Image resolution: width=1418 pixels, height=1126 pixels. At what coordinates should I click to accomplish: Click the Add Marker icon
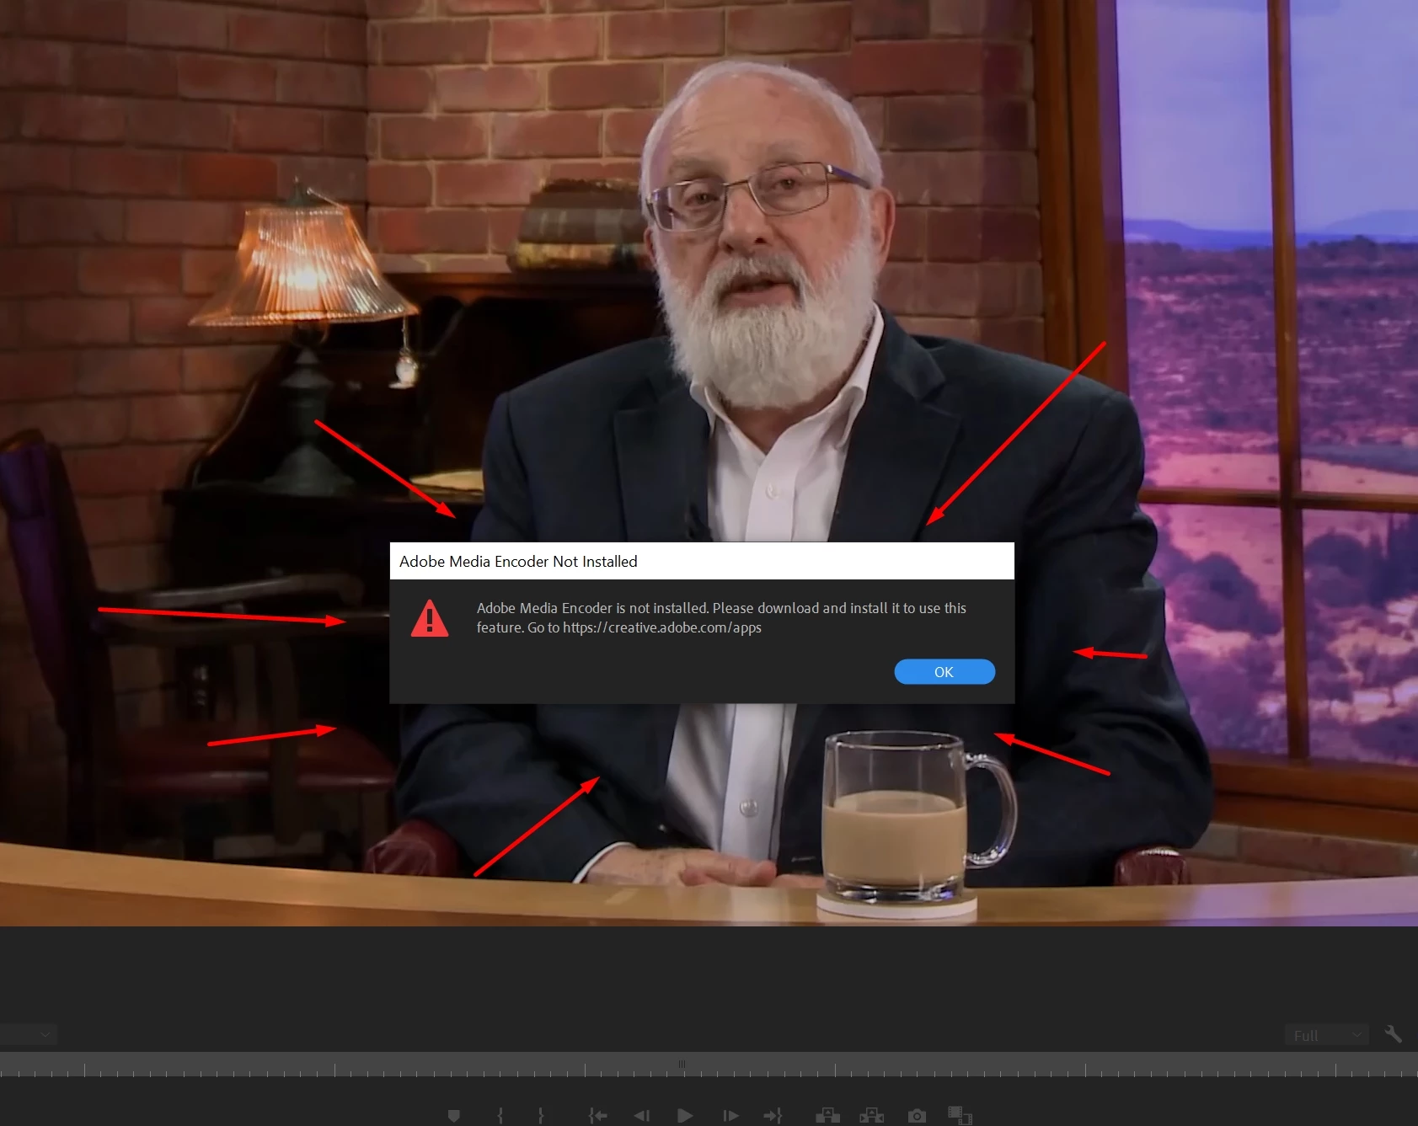[x=454, y=1116]
